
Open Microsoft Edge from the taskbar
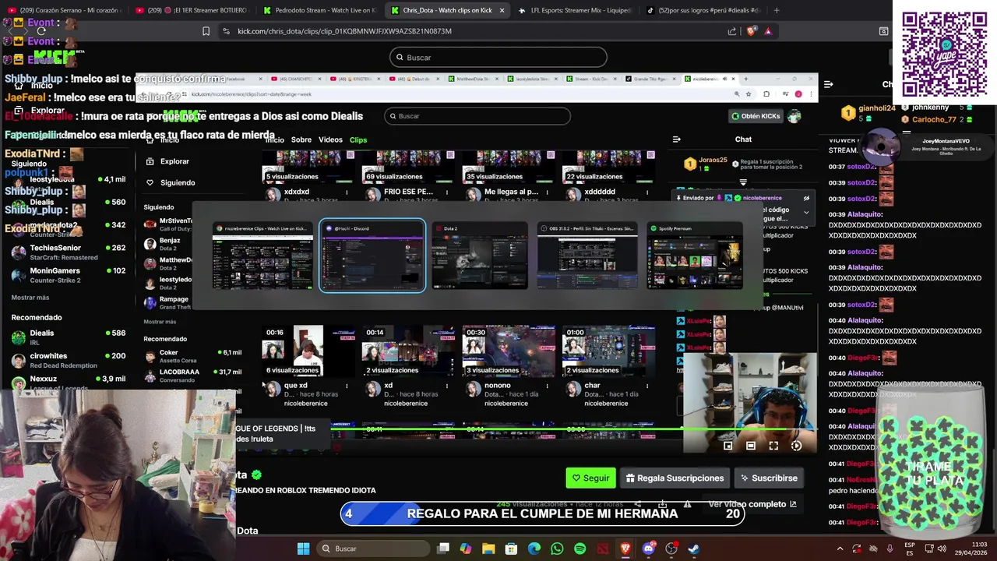pos(534,549)
